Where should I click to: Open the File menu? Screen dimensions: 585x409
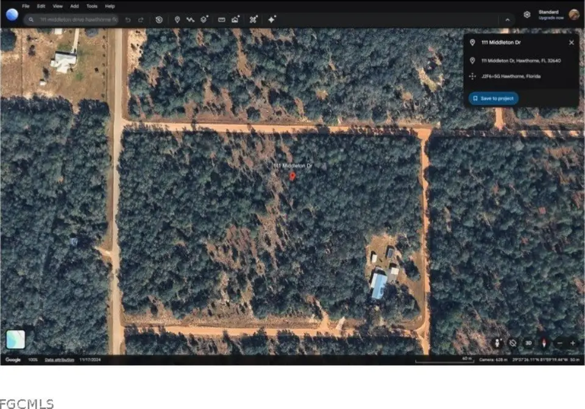[x=26, y=6]
